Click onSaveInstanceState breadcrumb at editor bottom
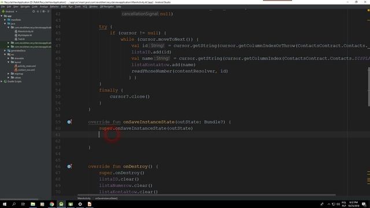The width and height of the screenshot is (370, 208). pos(106,198)
